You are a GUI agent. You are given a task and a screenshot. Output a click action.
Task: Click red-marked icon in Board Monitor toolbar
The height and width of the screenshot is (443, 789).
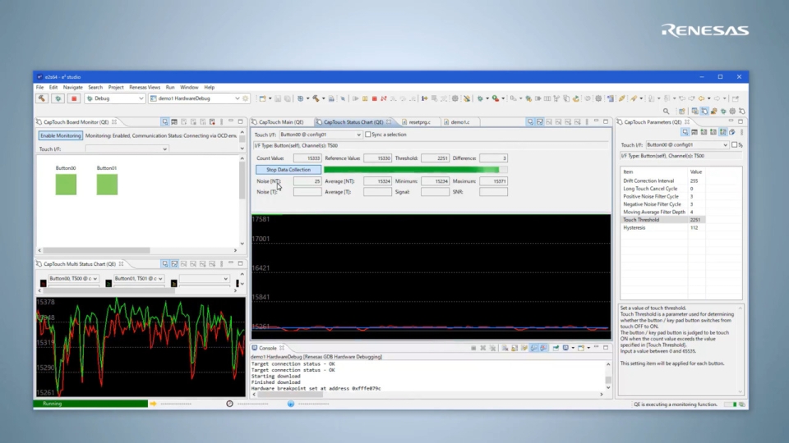point(212,122)
